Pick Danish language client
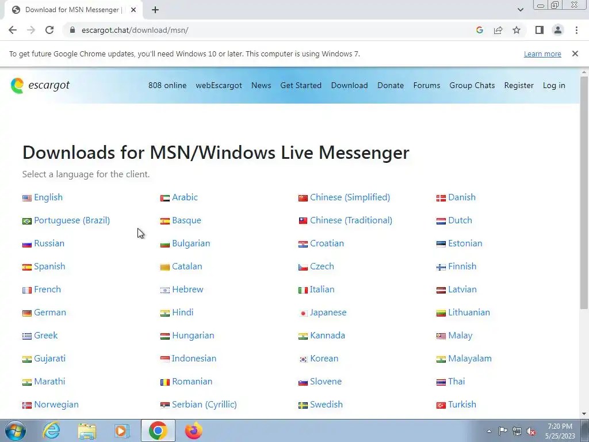The width and height of the screenshot is (589, 442). point(462,197)
